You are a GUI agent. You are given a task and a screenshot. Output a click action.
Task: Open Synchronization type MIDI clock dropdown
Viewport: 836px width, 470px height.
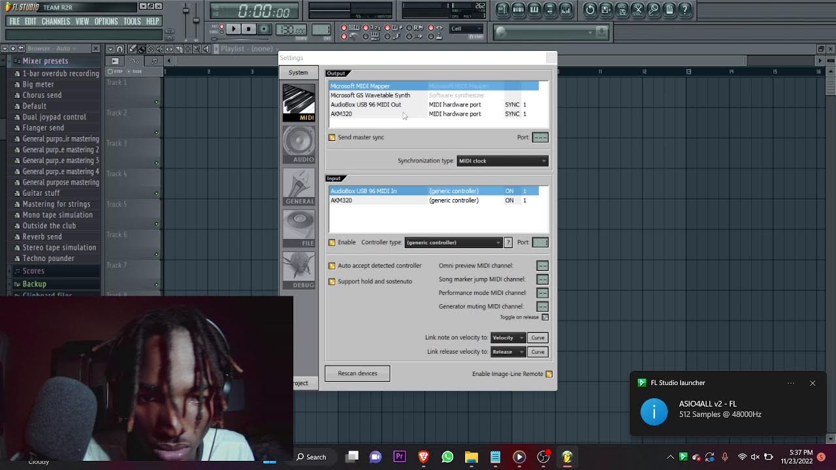click(x=502, y=161)
